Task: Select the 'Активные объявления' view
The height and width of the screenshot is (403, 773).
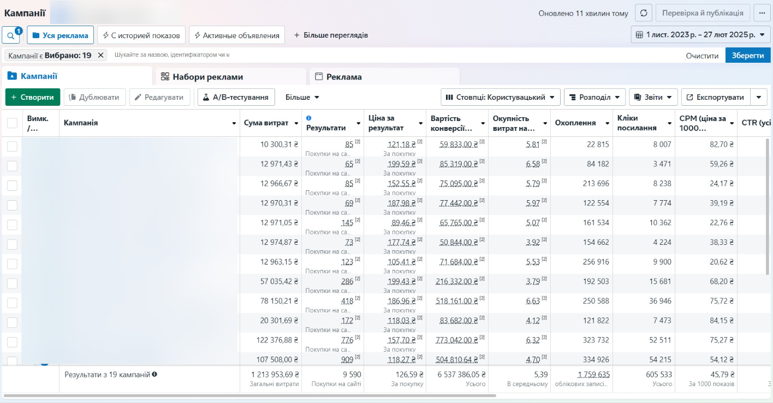Action: pos(237,35)
